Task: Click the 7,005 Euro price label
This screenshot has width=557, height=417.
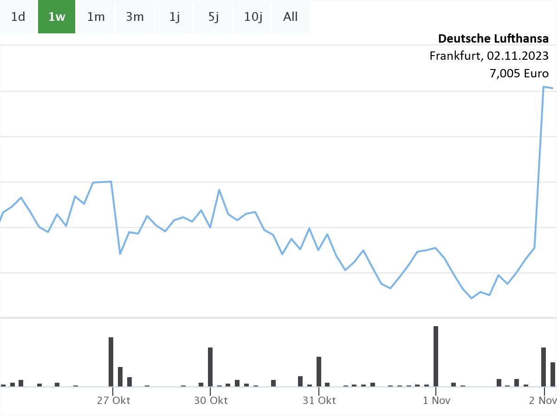Action: click(x=519, y=73)
